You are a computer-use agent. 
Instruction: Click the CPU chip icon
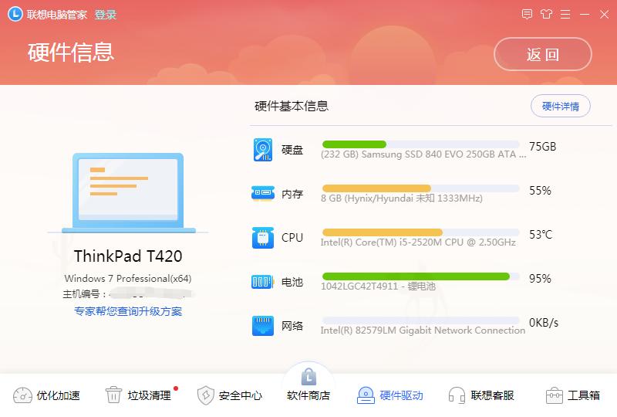pyautogui.click(x=263, y=238)
